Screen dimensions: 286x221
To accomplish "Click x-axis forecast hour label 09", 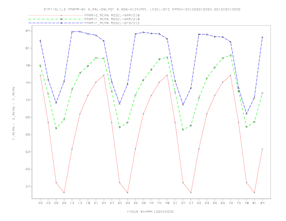I will pyautogui.click(x=64, y=203).
